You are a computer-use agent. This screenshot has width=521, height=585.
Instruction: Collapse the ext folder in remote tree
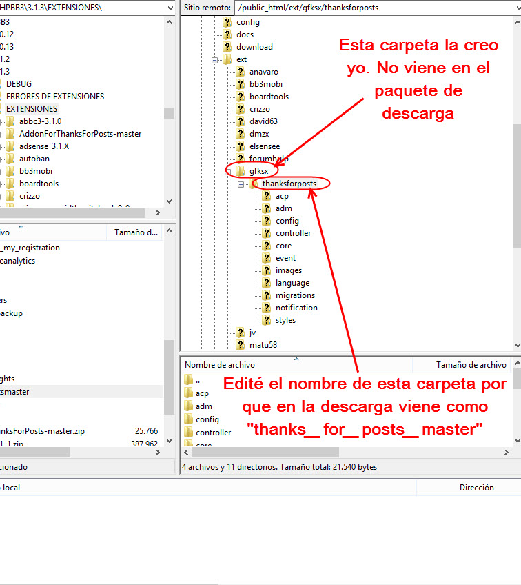coord(216,59)
